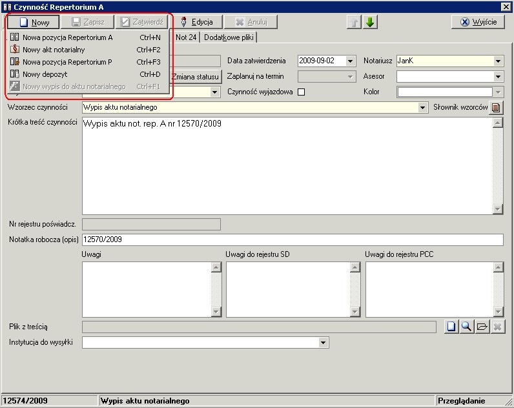The width and height of the screenshot is (514, 408).
Task: Expand the Wzorzec czynności combo box
Action: coord(423,108)
